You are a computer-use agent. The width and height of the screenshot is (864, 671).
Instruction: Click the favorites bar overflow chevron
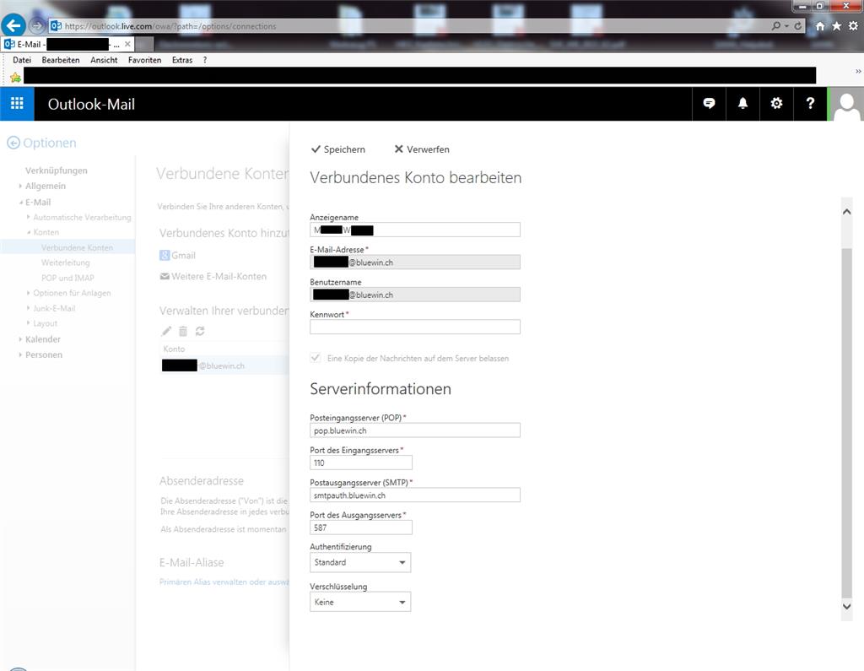(858, 71)
